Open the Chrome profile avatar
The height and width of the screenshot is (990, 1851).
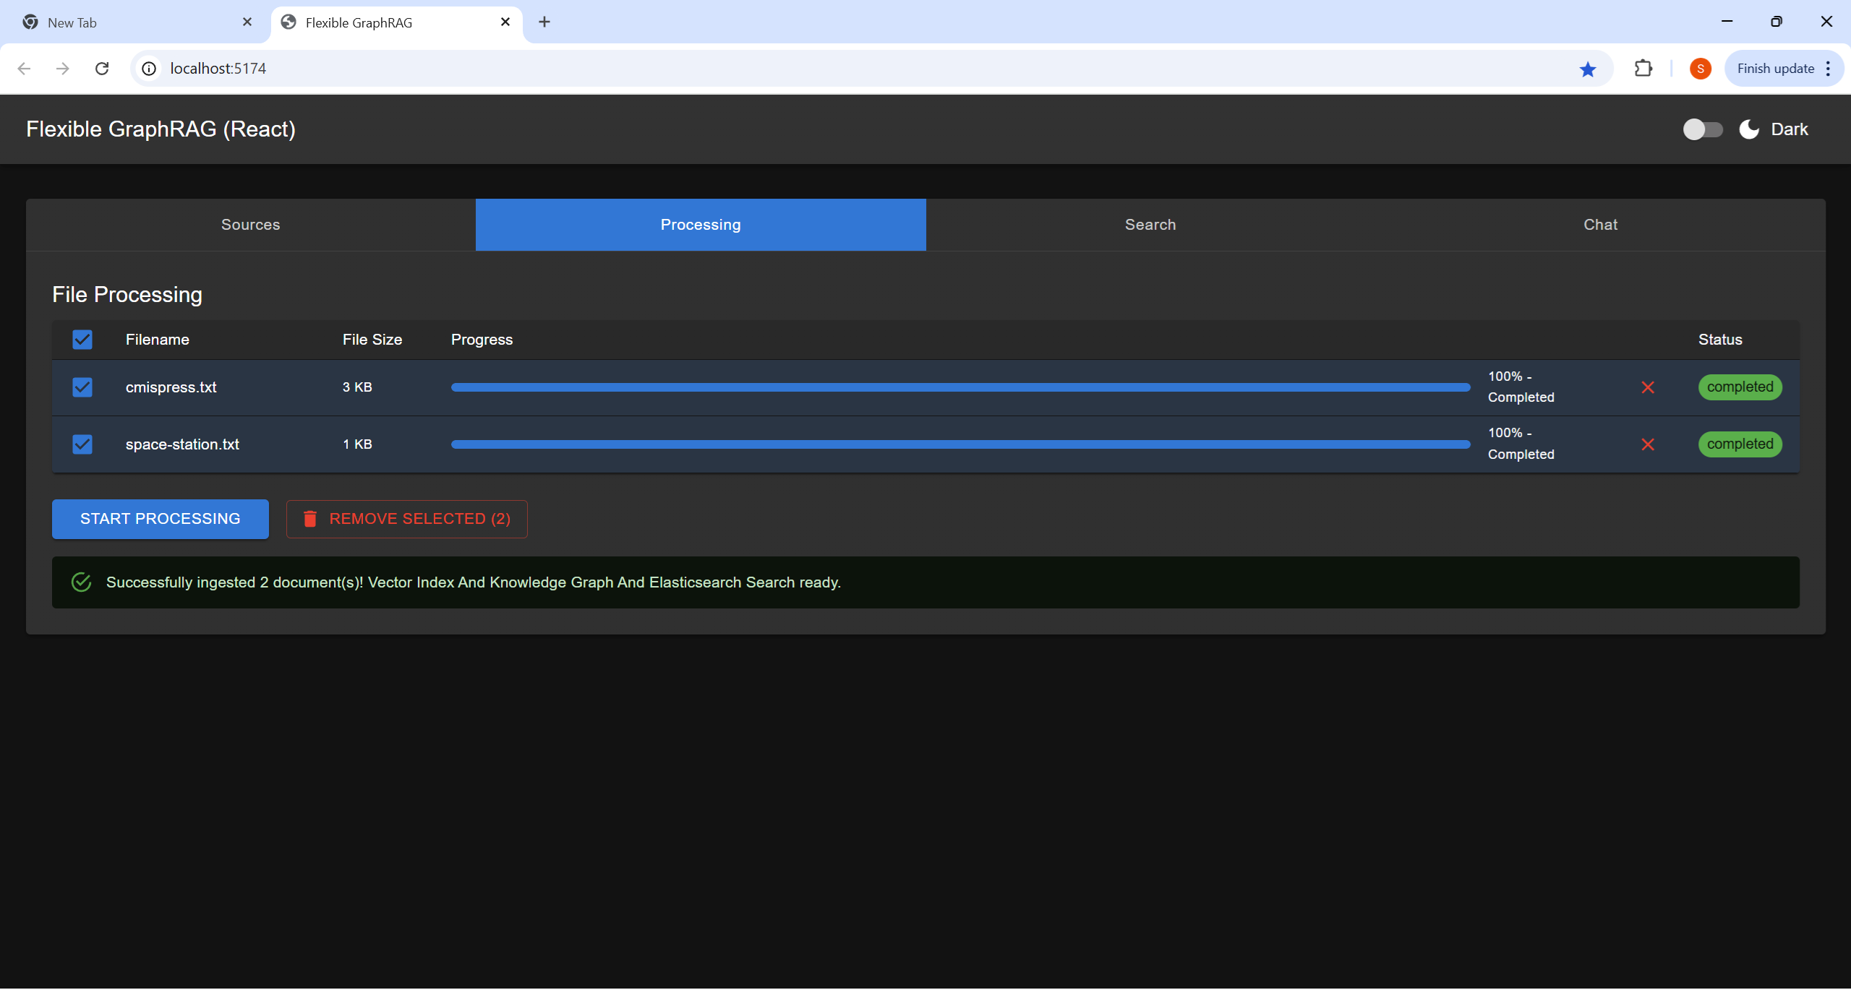pyautogui.click(x=1700, y=69)
